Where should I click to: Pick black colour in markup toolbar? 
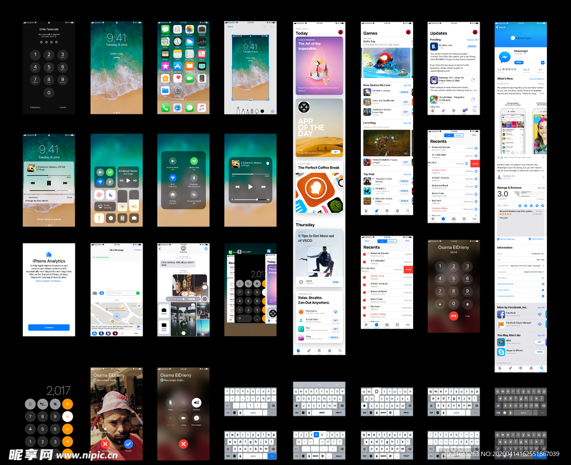pos(262,111)
